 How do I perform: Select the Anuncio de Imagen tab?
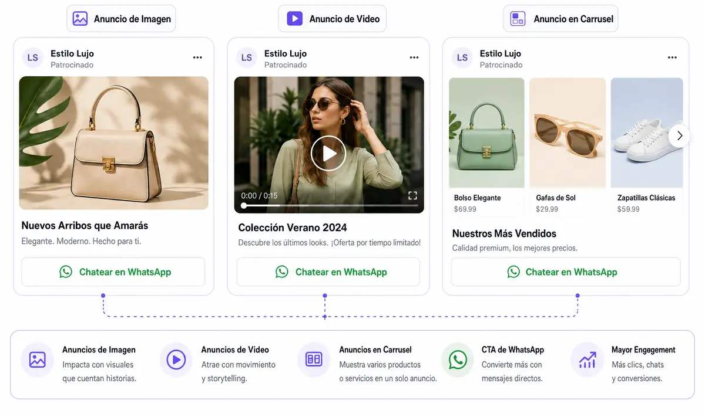121,19
